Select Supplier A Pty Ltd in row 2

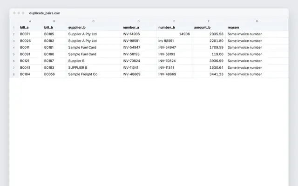[x=94, y=34]
